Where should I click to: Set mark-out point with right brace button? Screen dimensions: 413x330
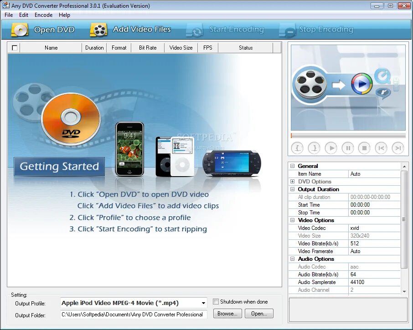point(314,148)
